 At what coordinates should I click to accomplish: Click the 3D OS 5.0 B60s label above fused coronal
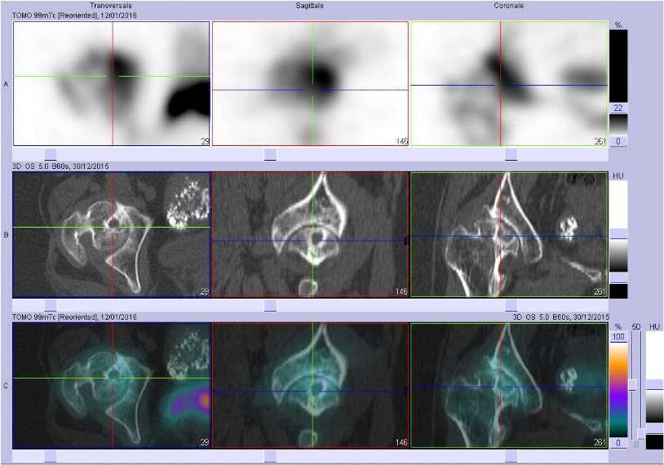pyautogui.click(x=561, y=317)
